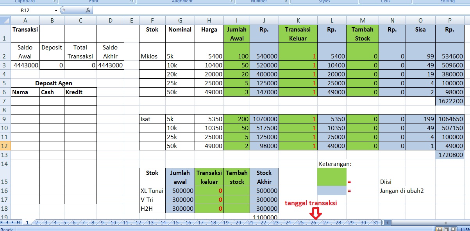Click the horizontal scrollbar track

[x=430, y=222]
